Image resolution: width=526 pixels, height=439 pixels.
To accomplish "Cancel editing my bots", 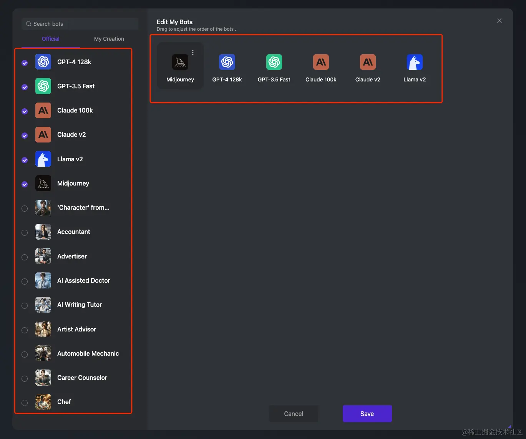I will point(294,414).
